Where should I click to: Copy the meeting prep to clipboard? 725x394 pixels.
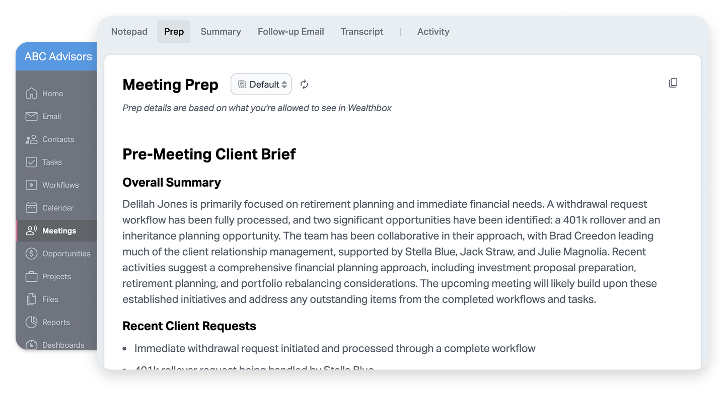pyautogui.click(x=673, y=83)
